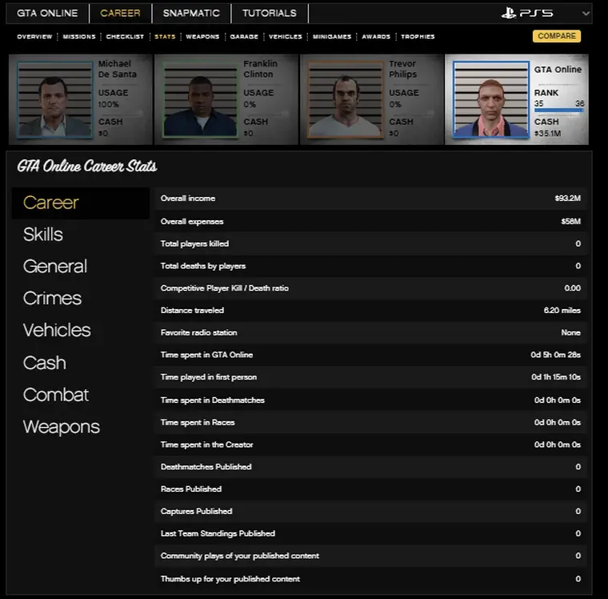Click Time spent in the Creator row

point(370,444)
